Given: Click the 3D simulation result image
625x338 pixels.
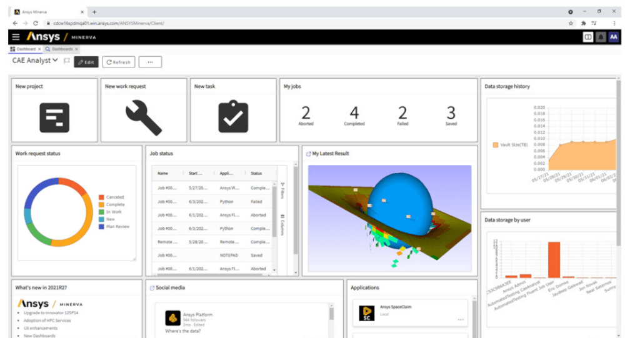Looking at the screenshot, I should [389, 218].
